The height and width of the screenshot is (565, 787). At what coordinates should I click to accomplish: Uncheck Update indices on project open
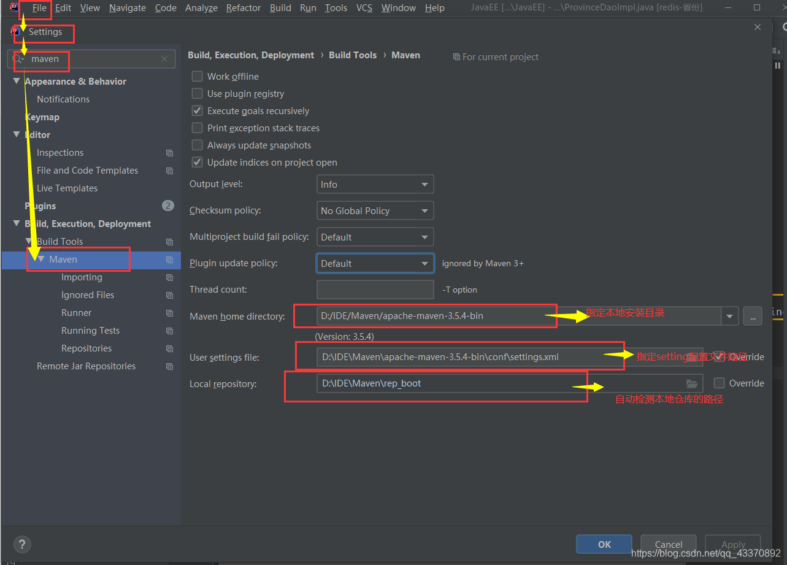pos(197,162)
